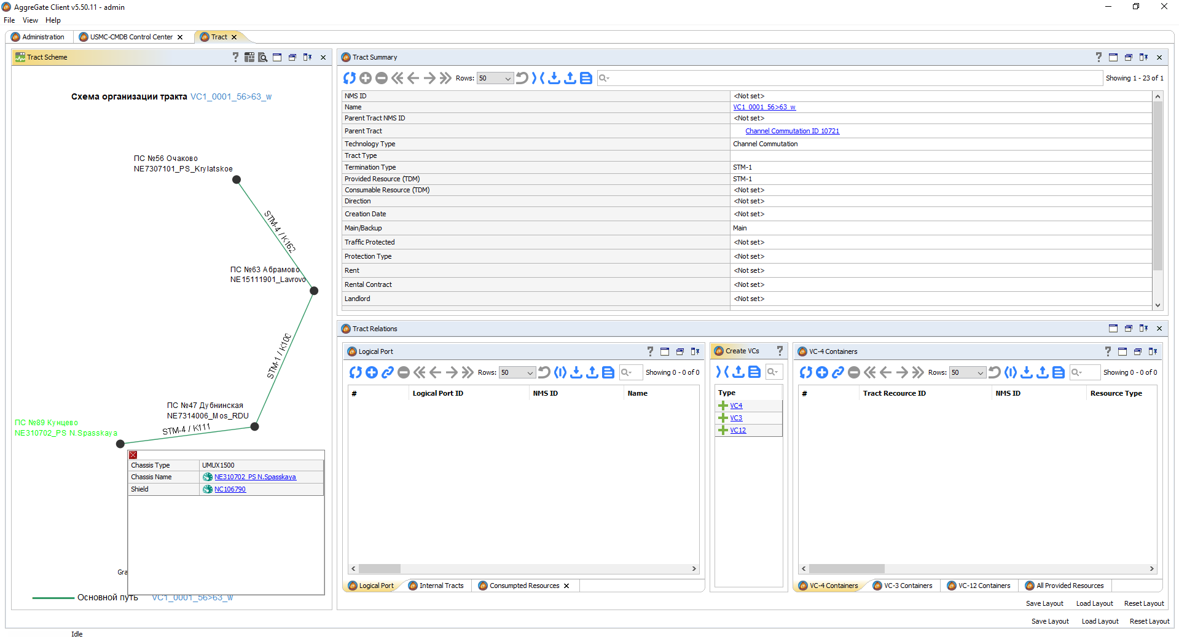Open the View menu

(x=30, y=20)
